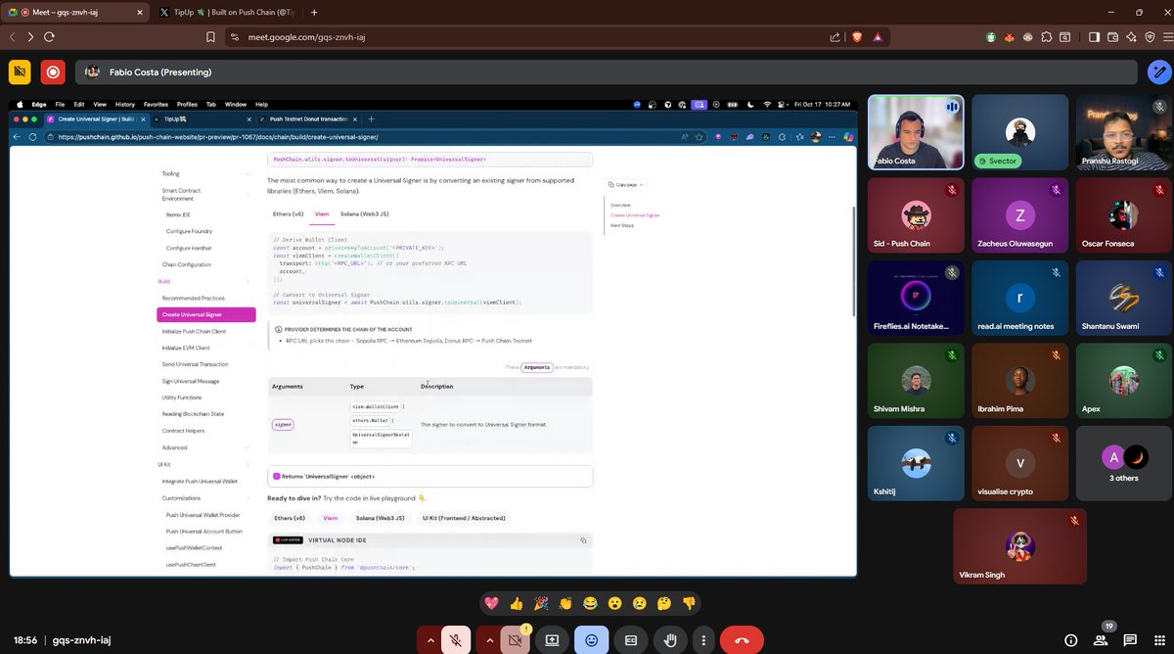Send the clapping hands reaction
Image resolution: width=1174 pixels, height=654 pixels.
pos(565,603)
